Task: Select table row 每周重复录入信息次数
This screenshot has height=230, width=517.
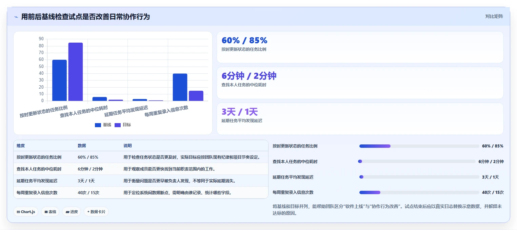Action: click(141, 193)
